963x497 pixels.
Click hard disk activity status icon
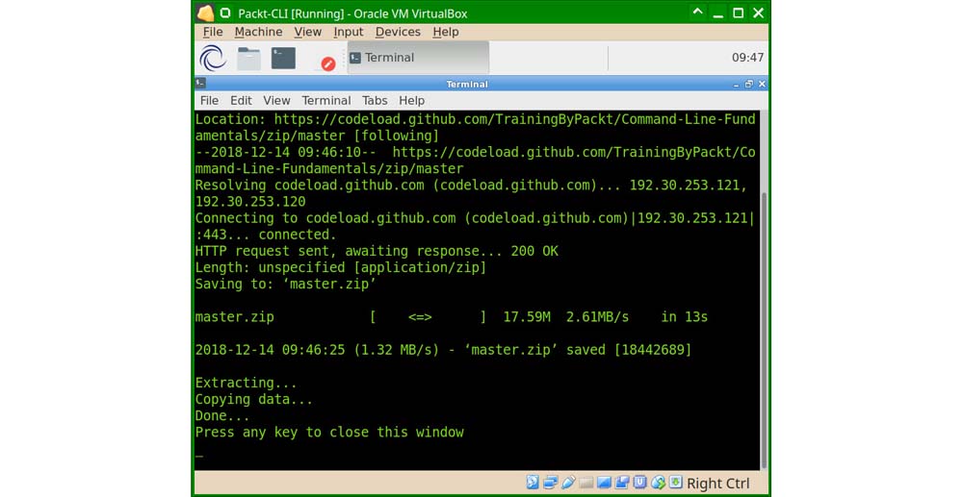[x=532, y=483]
